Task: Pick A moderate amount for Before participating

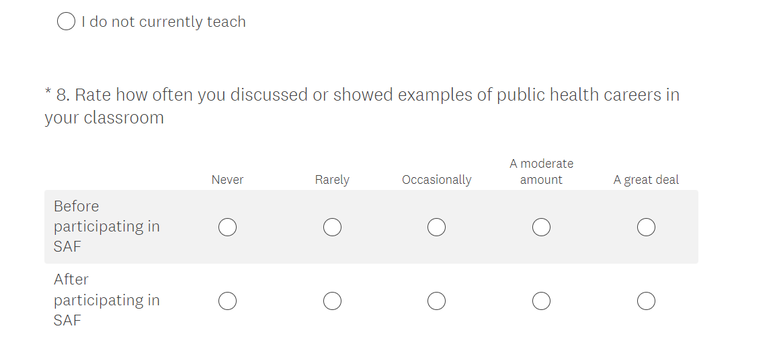Action: (x=541, y=227)
